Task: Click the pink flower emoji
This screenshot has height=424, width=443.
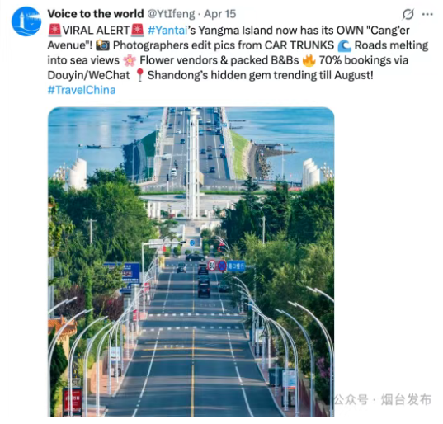Action: coord(130,60)
